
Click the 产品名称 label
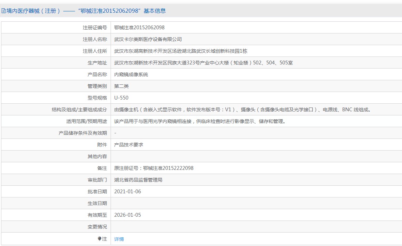[97, 74]
